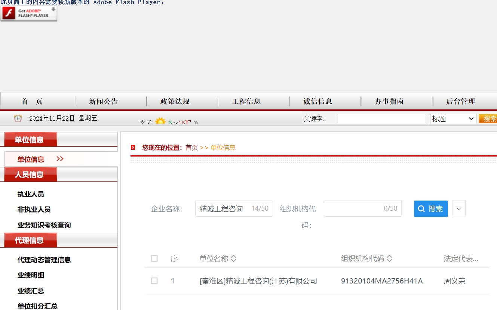
Task: Click the sort arrows next to 单位名称
Action: coord(233,258)
